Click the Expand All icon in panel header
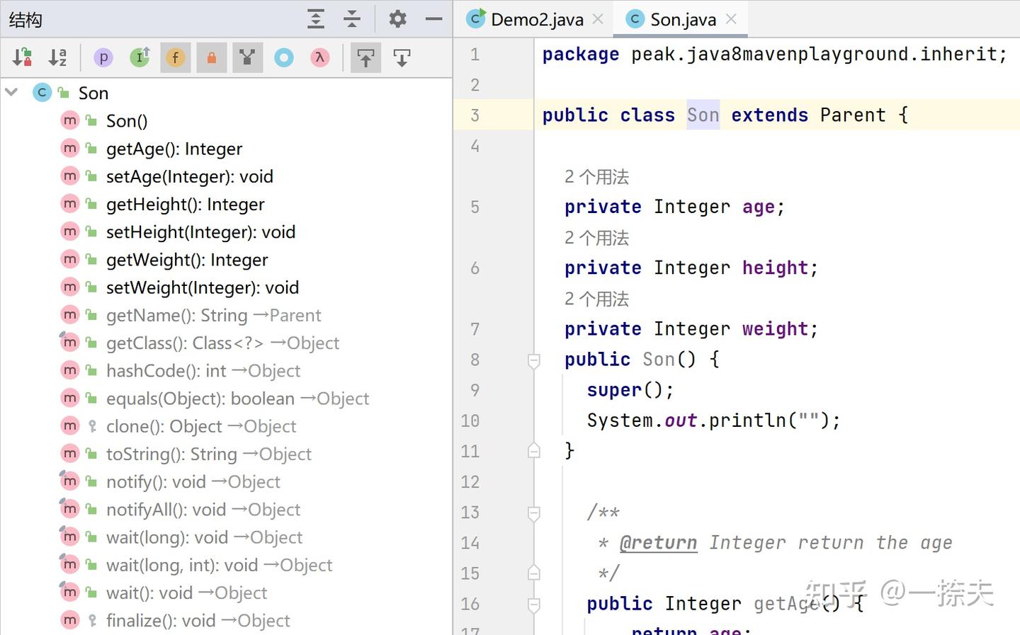Image resolution: width=1020 pixels, height=635 pixels. [x=316, y=19]
